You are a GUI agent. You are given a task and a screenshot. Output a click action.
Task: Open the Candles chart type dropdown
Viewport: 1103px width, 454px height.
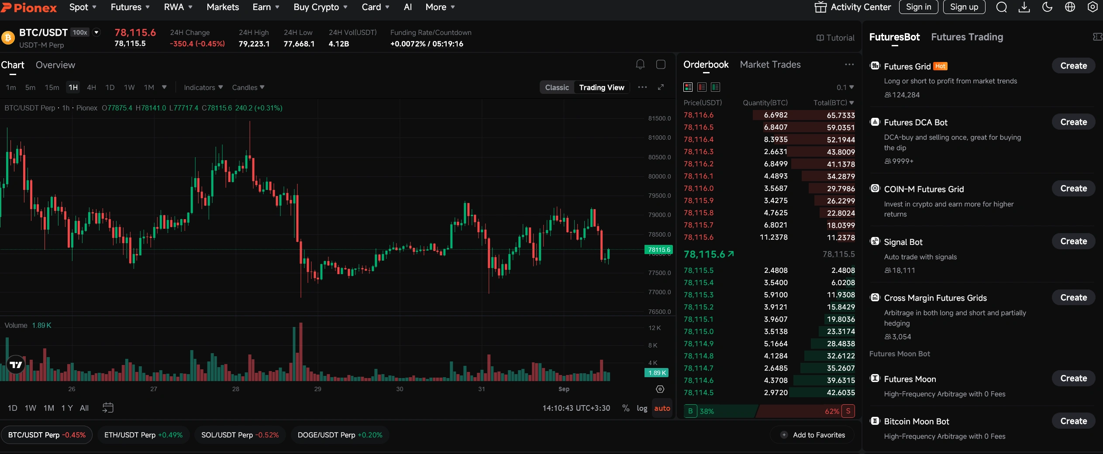pos(248,87)
